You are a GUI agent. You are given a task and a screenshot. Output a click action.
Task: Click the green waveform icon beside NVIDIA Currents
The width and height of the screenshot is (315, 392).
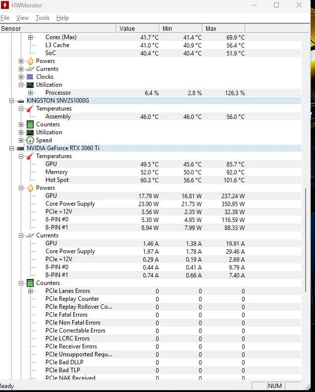pos(30,235)
